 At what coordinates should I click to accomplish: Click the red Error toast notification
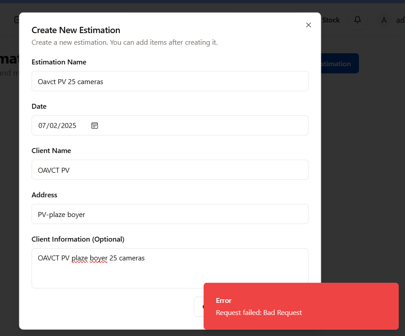(301, 306)
